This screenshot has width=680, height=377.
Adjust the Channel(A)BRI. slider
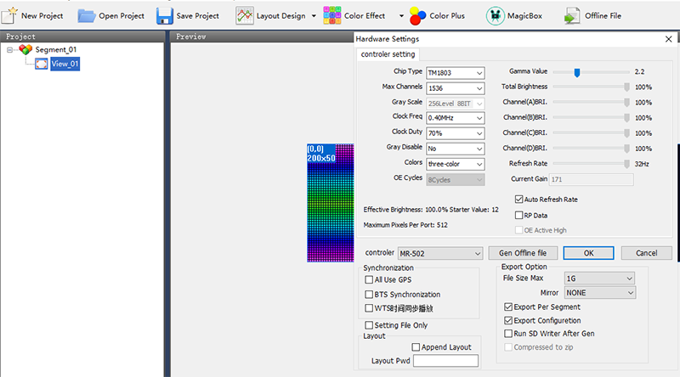coord(626,103)
